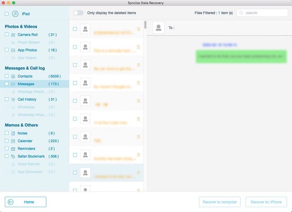Click the trash icon on third message row
This screenshot has height=212, width=292.
(x=138, y=65)
